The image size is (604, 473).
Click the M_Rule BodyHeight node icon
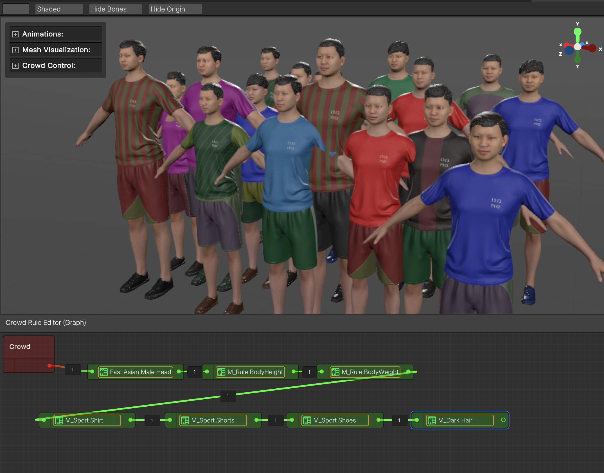pyautogui.click(x=221, y=372)
